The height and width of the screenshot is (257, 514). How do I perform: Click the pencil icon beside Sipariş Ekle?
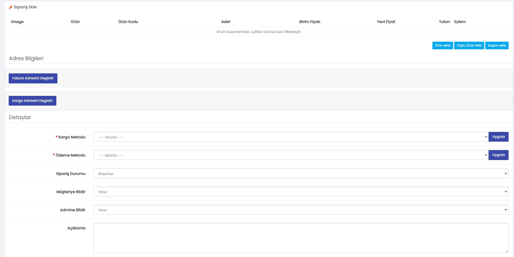11,7
